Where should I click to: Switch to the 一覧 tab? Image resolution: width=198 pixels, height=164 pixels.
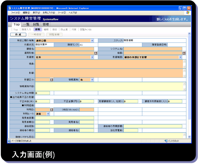click(26, 24)
